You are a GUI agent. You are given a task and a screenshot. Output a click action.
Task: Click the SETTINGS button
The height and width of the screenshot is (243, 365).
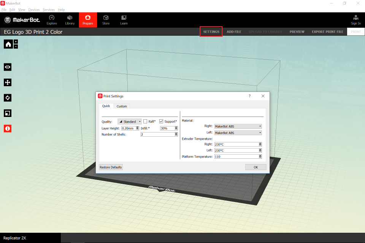point(211,32)
